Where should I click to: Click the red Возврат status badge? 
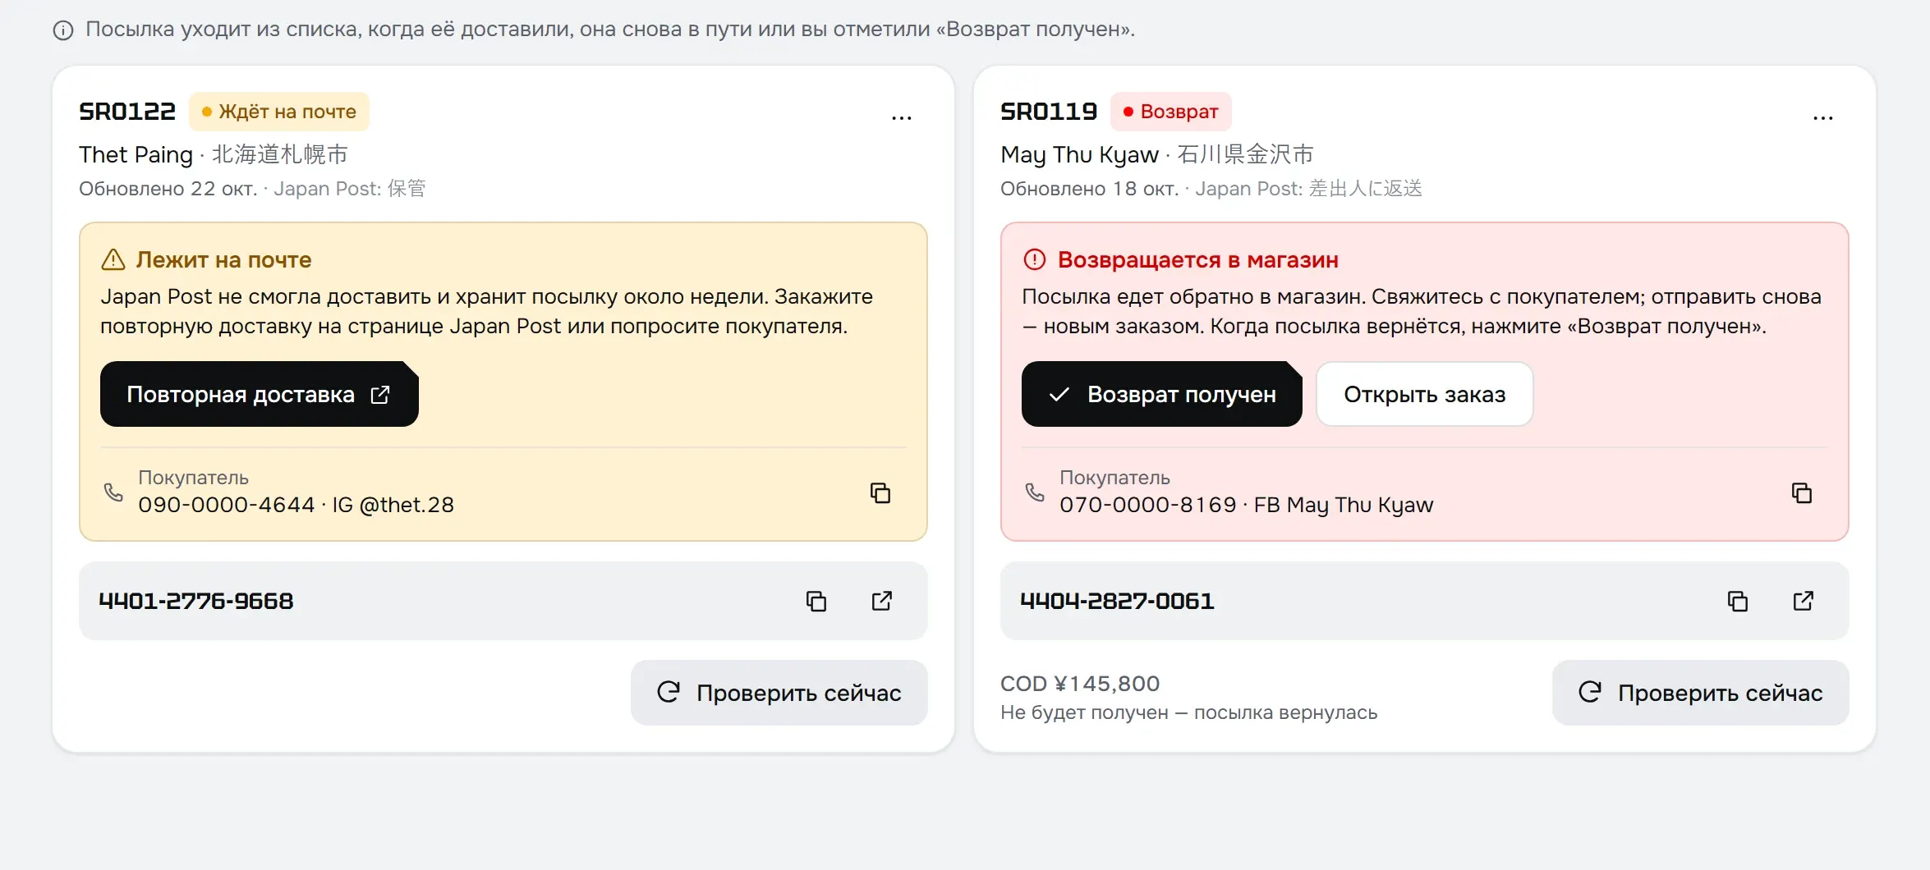coord(1171,112)
